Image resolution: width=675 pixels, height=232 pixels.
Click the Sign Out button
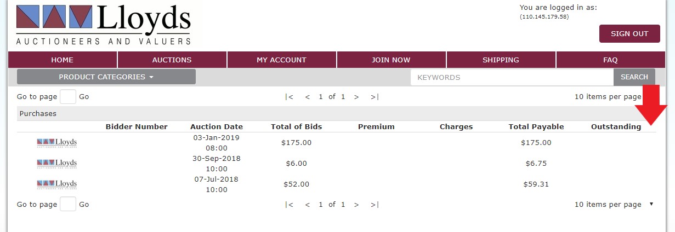[629, 34]
